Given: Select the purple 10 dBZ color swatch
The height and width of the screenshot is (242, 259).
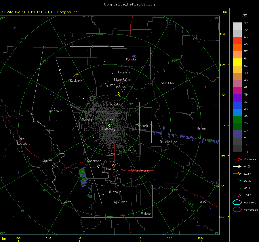Looking at the screenshot, I should (237, 134).
